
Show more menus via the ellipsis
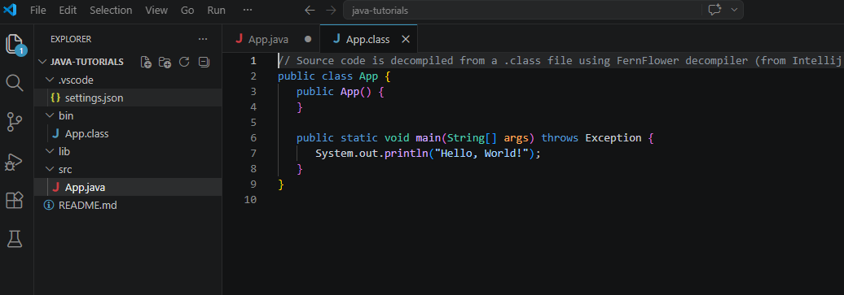[x=247, y=11]
